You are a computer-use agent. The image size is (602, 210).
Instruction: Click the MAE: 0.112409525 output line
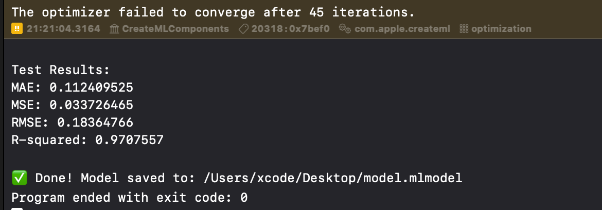pyautogui.click(x=72, y=87)
